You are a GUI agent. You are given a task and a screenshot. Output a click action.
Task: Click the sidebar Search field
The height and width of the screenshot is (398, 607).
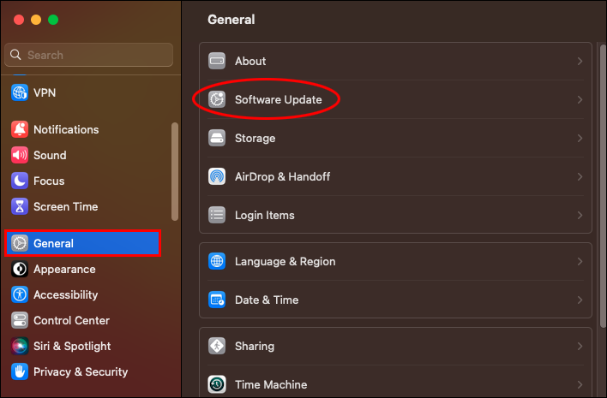click(94, 55)
